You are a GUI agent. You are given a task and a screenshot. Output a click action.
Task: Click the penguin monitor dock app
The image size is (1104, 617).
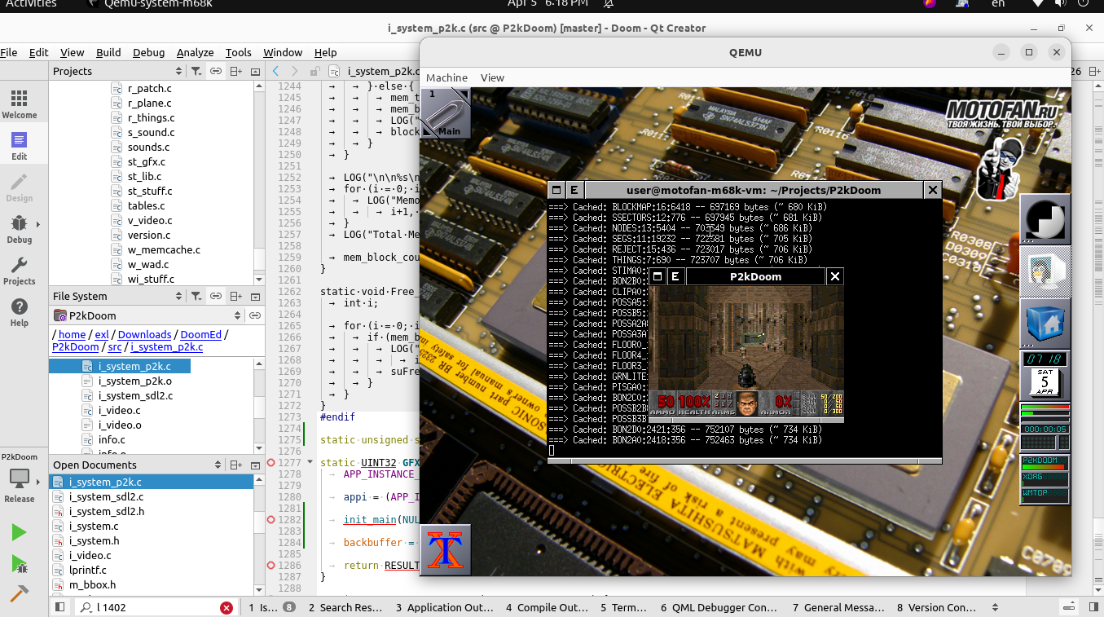coord(1045,273)
